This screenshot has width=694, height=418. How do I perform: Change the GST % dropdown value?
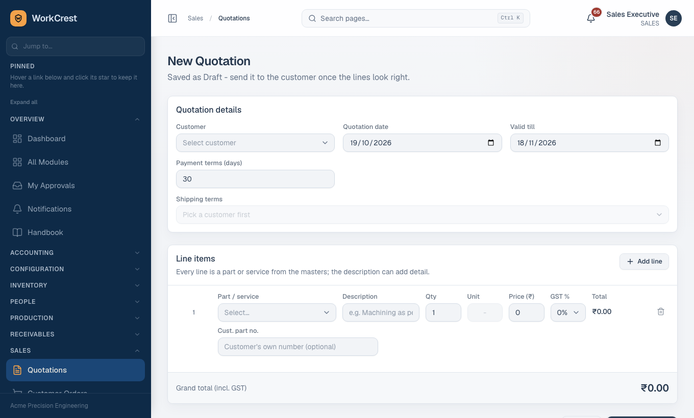pos(568,312)
